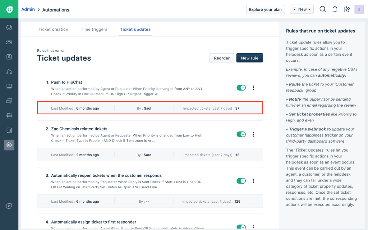368x230 pixels.
Task: Switch to the Ticket creation tab
Action: coord(53,29)
